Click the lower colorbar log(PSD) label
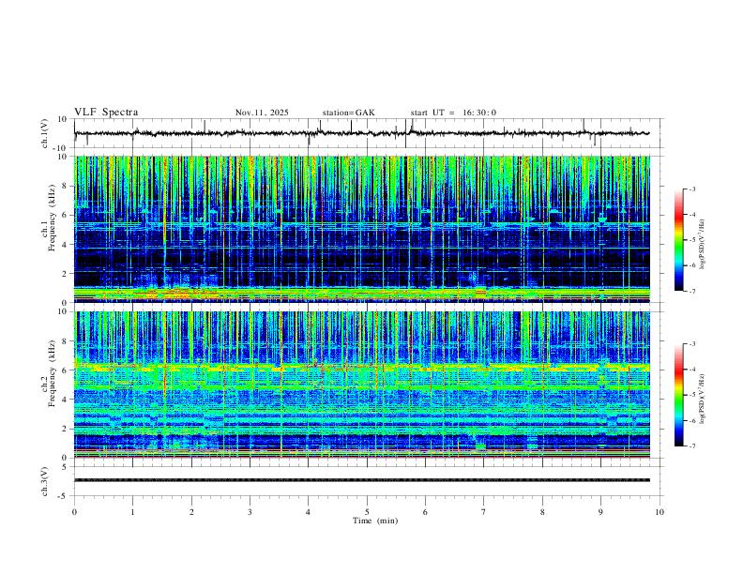743x574 pixels. click(x=702, y=399)
